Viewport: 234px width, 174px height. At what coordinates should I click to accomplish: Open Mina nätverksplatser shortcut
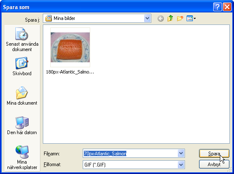tap(22, 157)
